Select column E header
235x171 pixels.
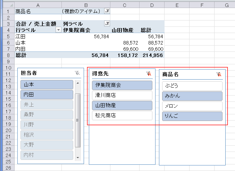click(x=177, y=5)
